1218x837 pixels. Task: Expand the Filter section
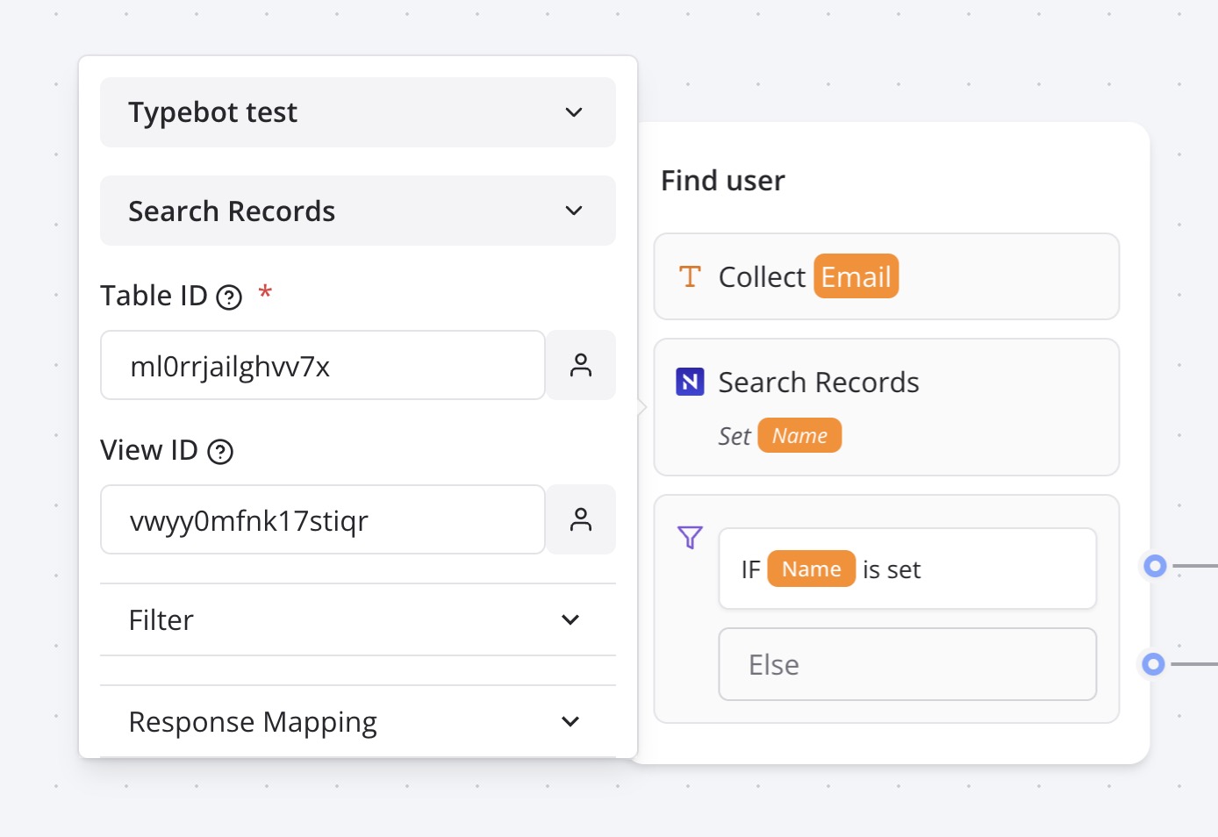[x=358, y=619]
